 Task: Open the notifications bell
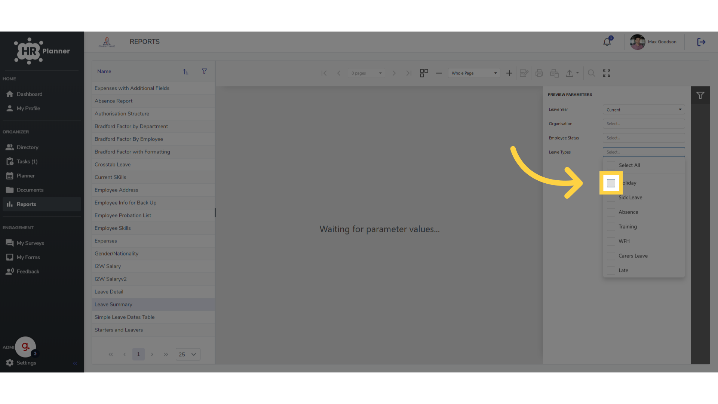(607, 42)
